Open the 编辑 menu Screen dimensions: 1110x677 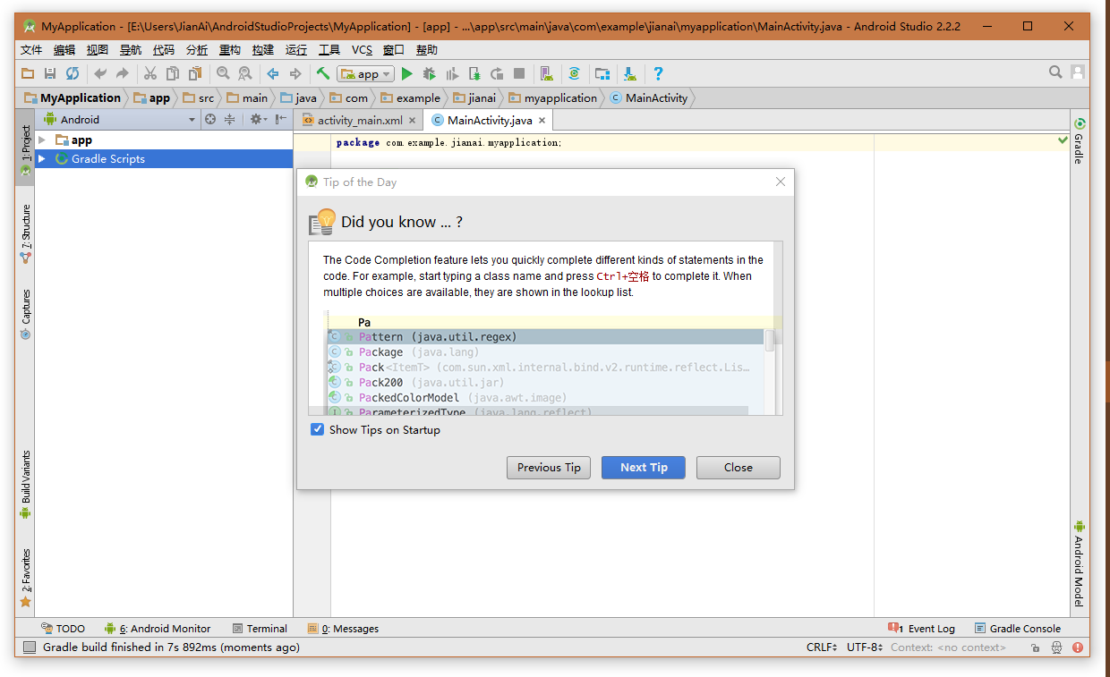pos(64,50)
